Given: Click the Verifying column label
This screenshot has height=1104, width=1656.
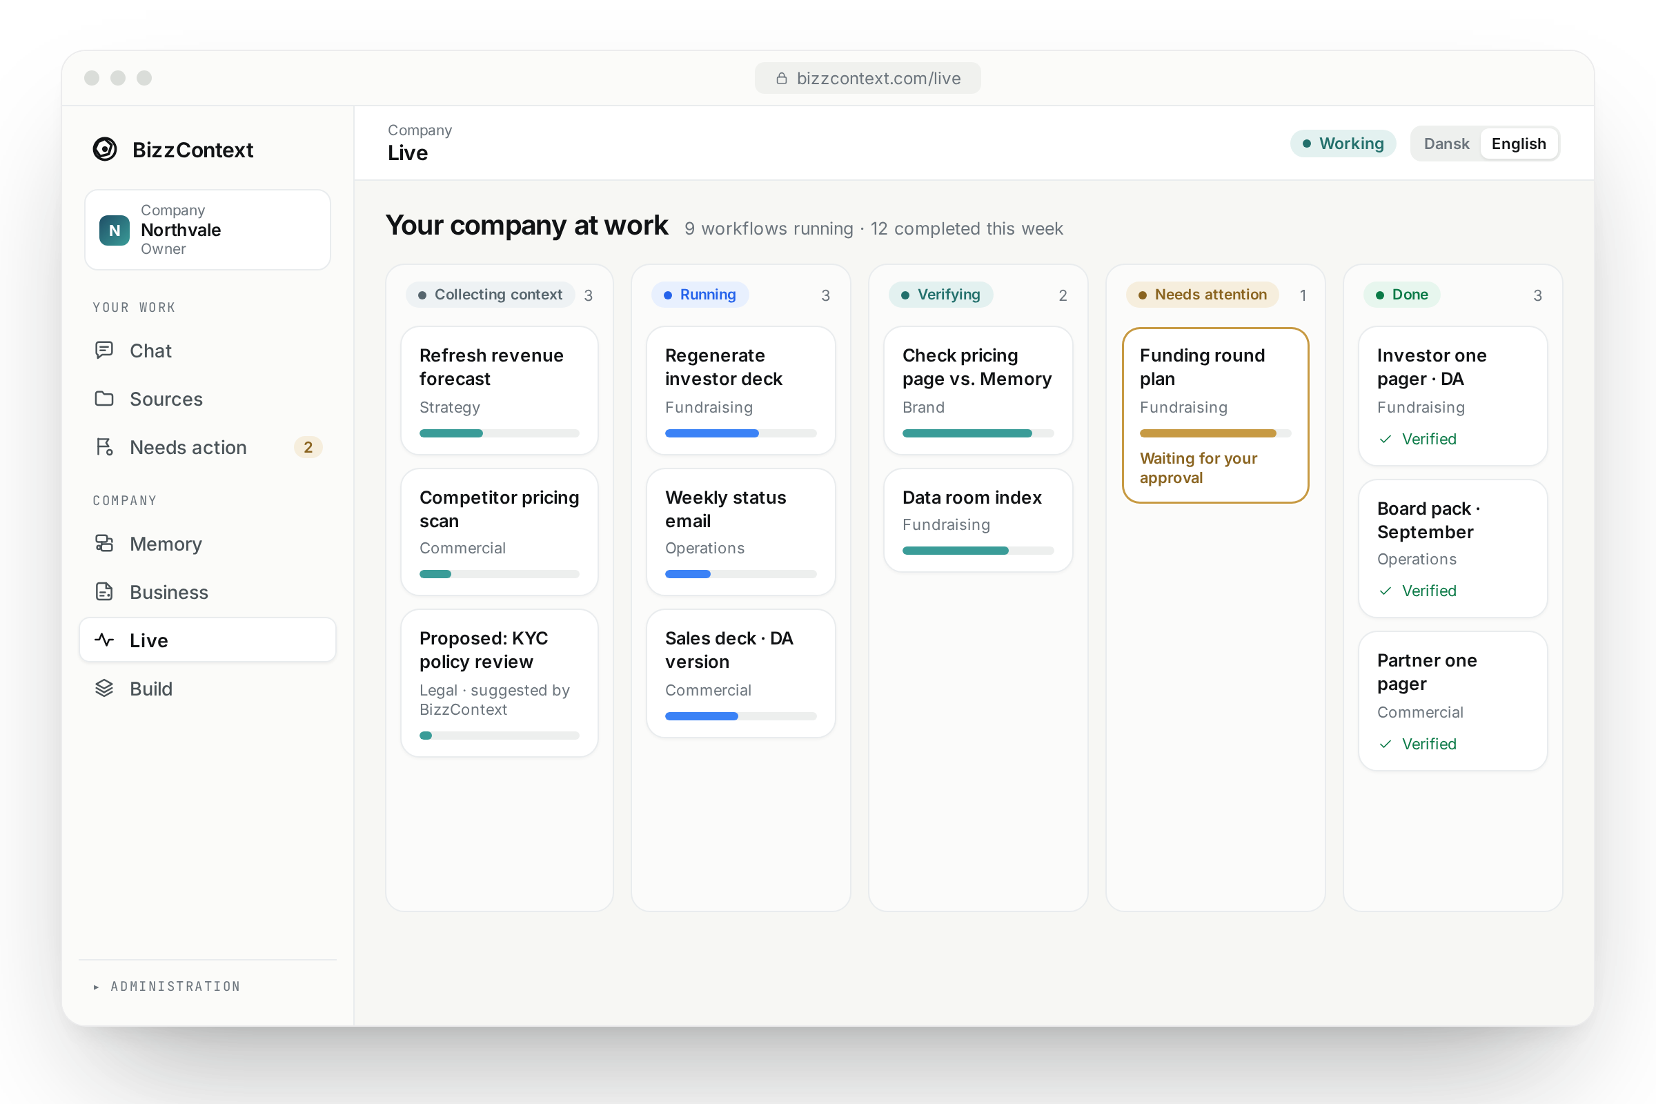Looking at the screenshot, I should click(940, 295).
